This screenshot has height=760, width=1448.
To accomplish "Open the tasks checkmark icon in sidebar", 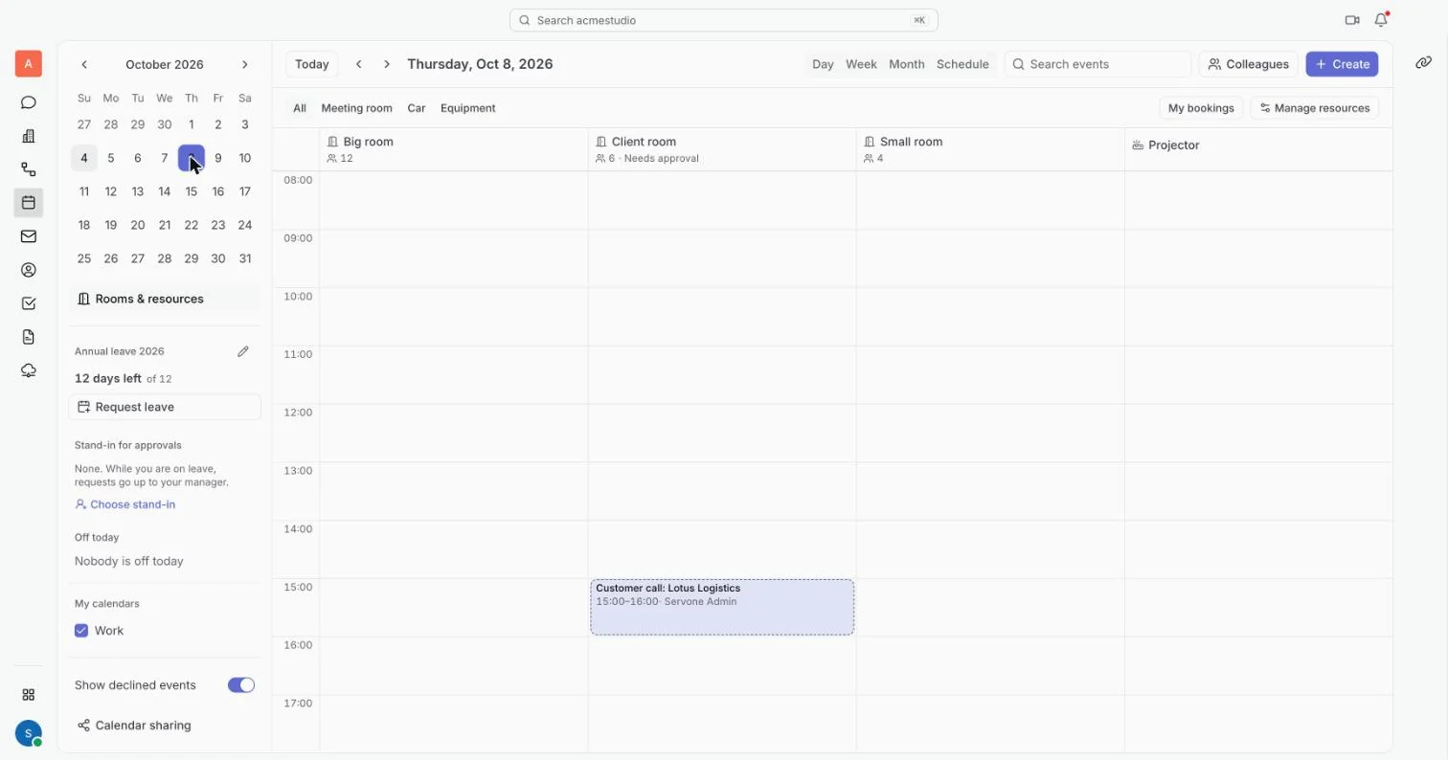I will point(29,303).
